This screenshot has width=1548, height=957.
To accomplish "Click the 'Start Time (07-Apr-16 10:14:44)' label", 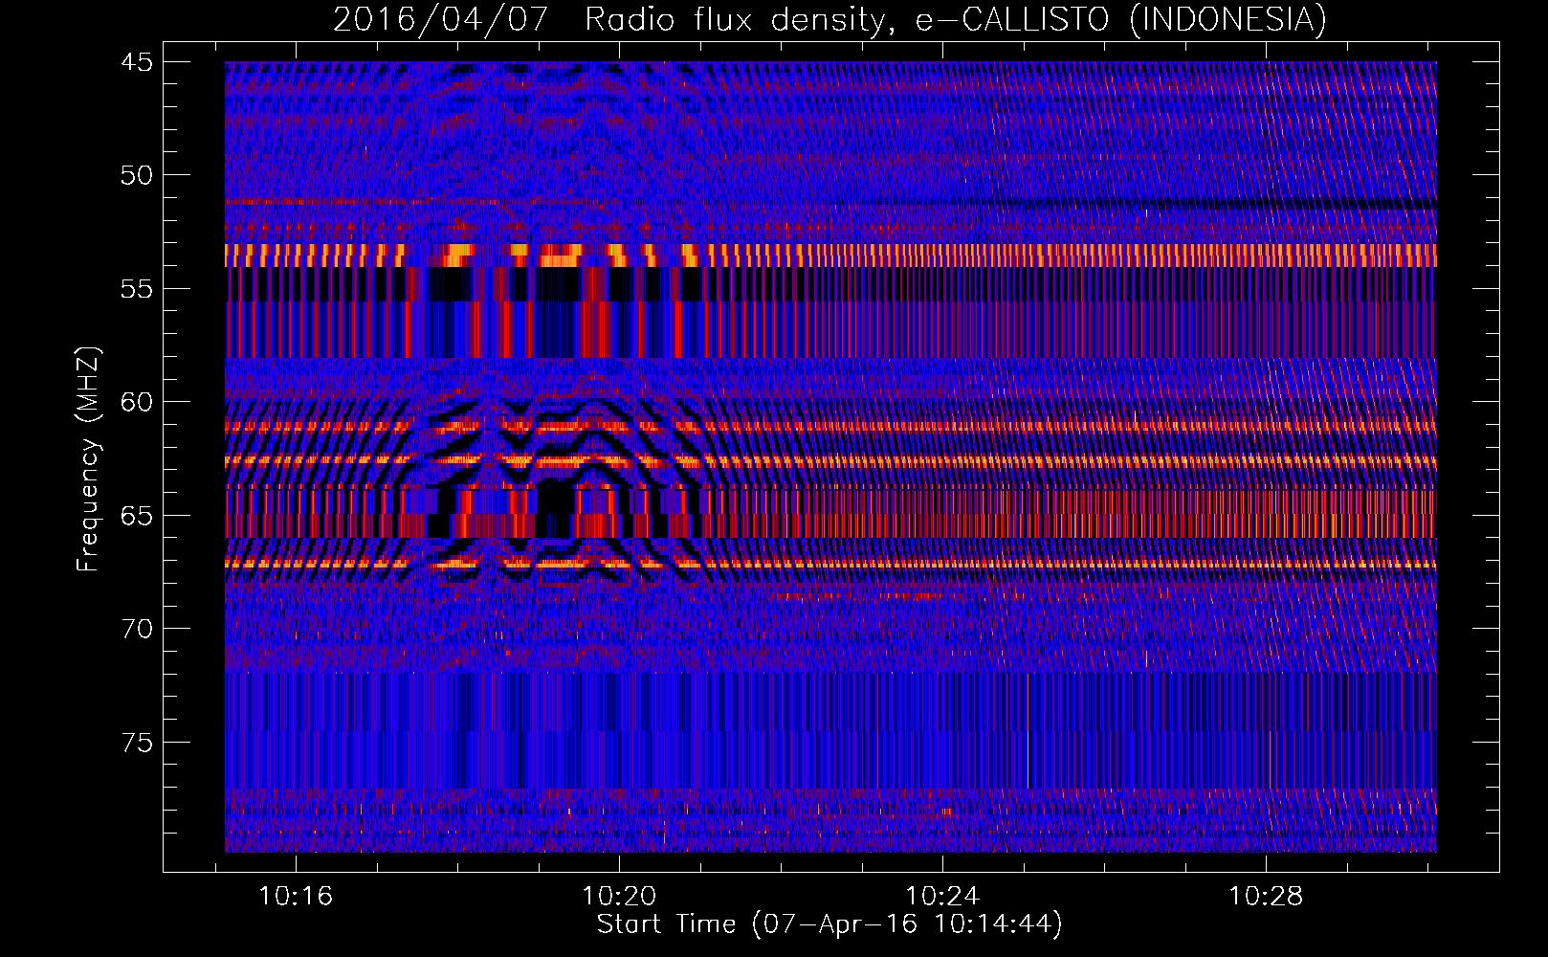I will 829,924.
